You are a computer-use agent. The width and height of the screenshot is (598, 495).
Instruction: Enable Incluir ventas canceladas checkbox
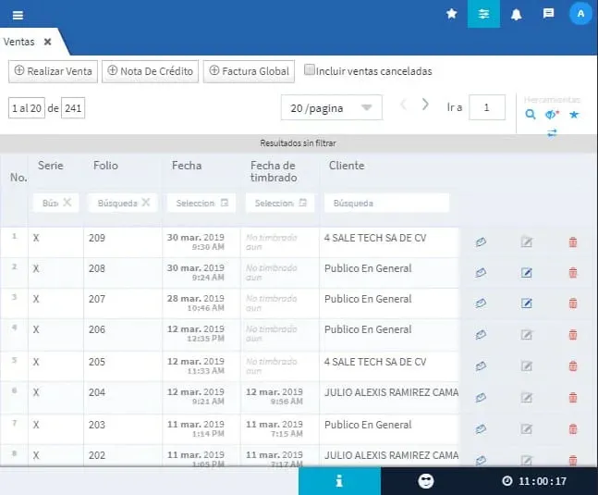pos(309,69)
